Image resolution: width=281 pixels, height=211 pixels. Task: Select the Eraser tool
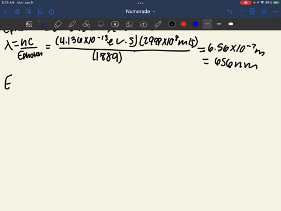[58, 24]
